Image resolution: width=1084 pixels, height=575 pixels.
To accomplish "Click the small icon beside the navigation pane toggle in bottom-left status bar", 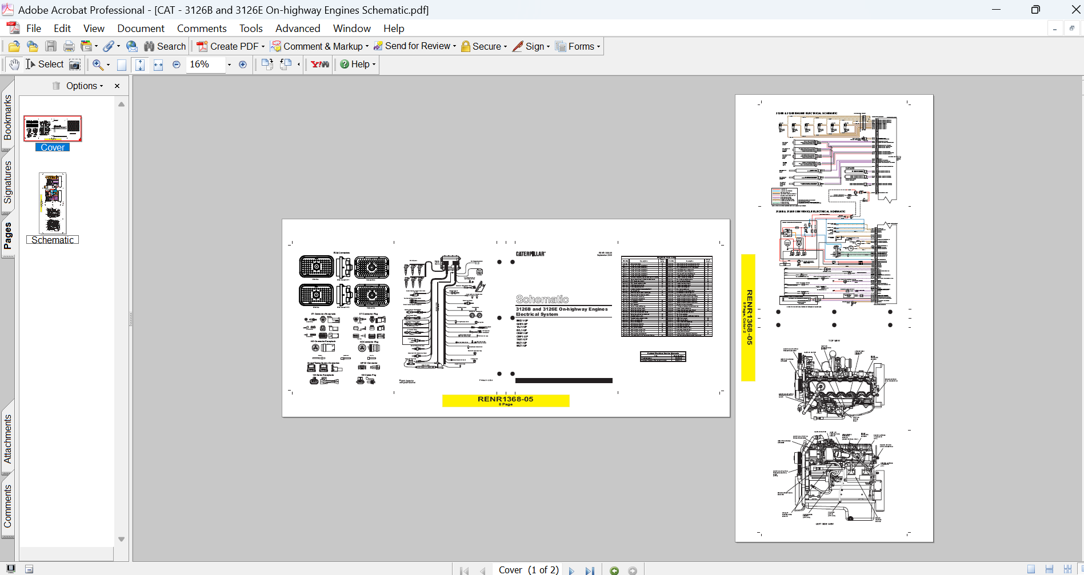I will (x=29, y=569).
